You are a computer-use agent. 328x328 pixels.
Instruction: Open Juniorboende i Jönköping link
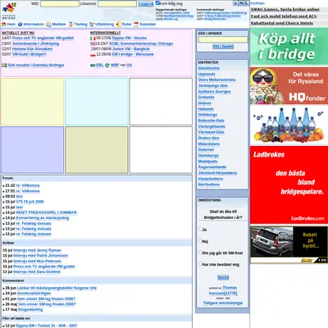pos(35,43)
